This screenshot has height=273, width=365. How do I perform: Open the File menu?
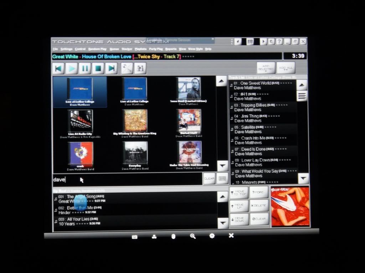point(55,49)
